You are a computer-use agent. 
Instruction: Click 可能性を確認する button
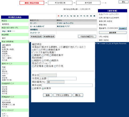pyautogui.click(x=87, y=36)
